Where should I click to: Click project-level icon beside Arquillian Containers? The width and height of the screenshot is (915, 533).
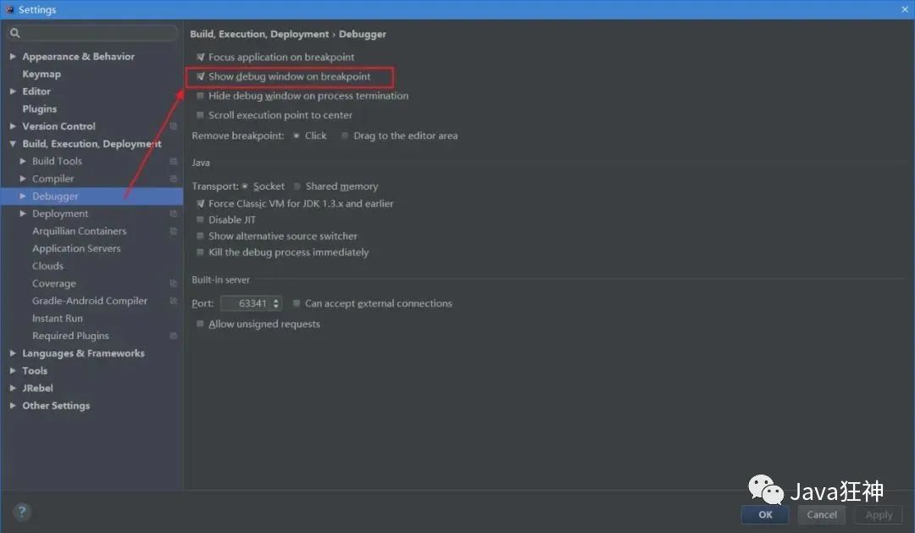coord(174,231)
